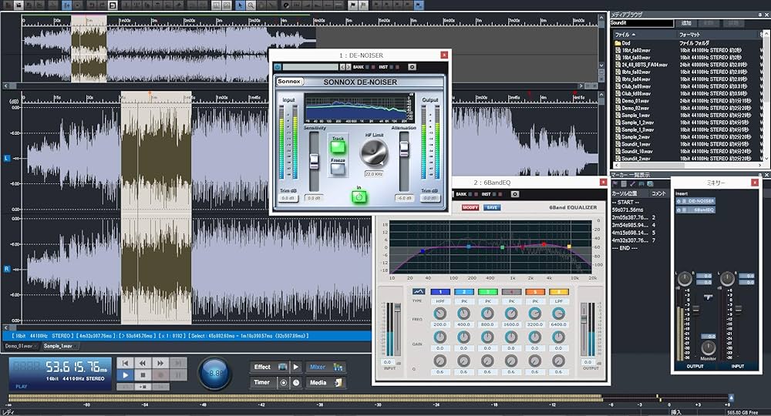Click the fast-forward transport button
This screenshot has height=416, width=771.
(160, 363)
